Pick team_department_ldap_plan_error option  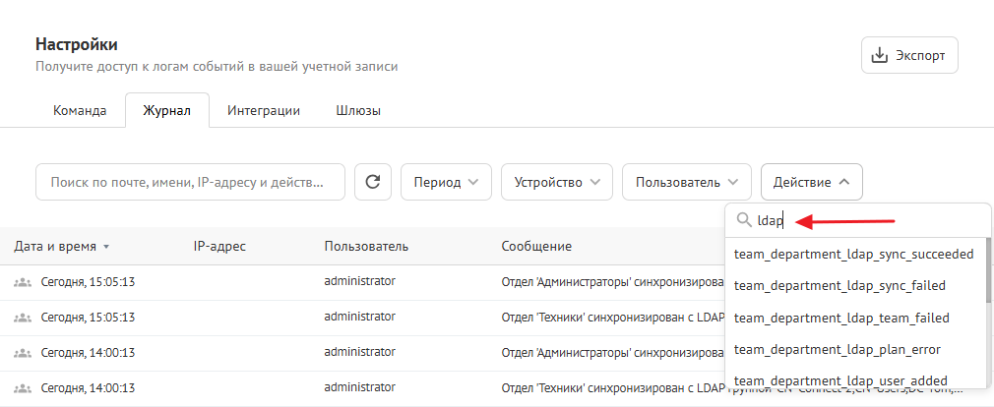[838, 349]
